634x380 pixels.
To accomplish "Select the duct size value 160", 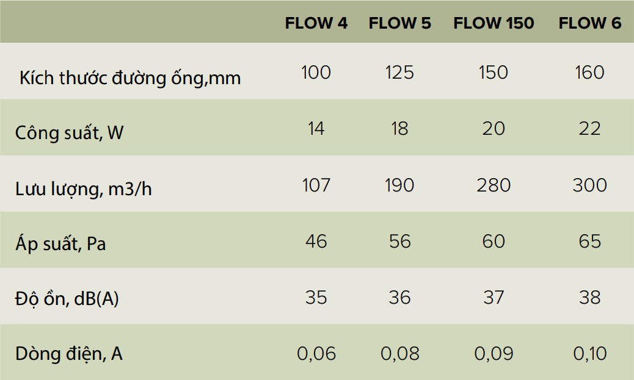I will (590, 73).
